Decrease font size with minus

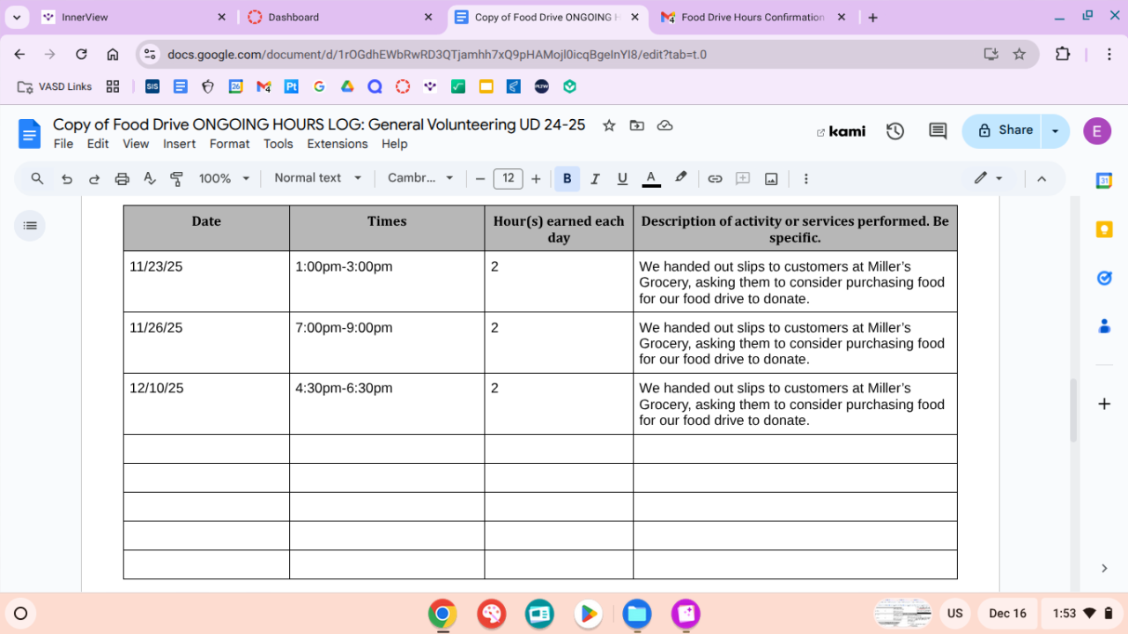pyautogui.click(x=480, y=179)
